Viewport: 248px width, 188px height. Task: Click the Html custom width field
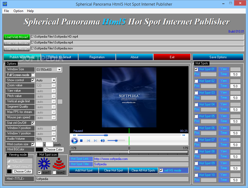coord(39,144)
